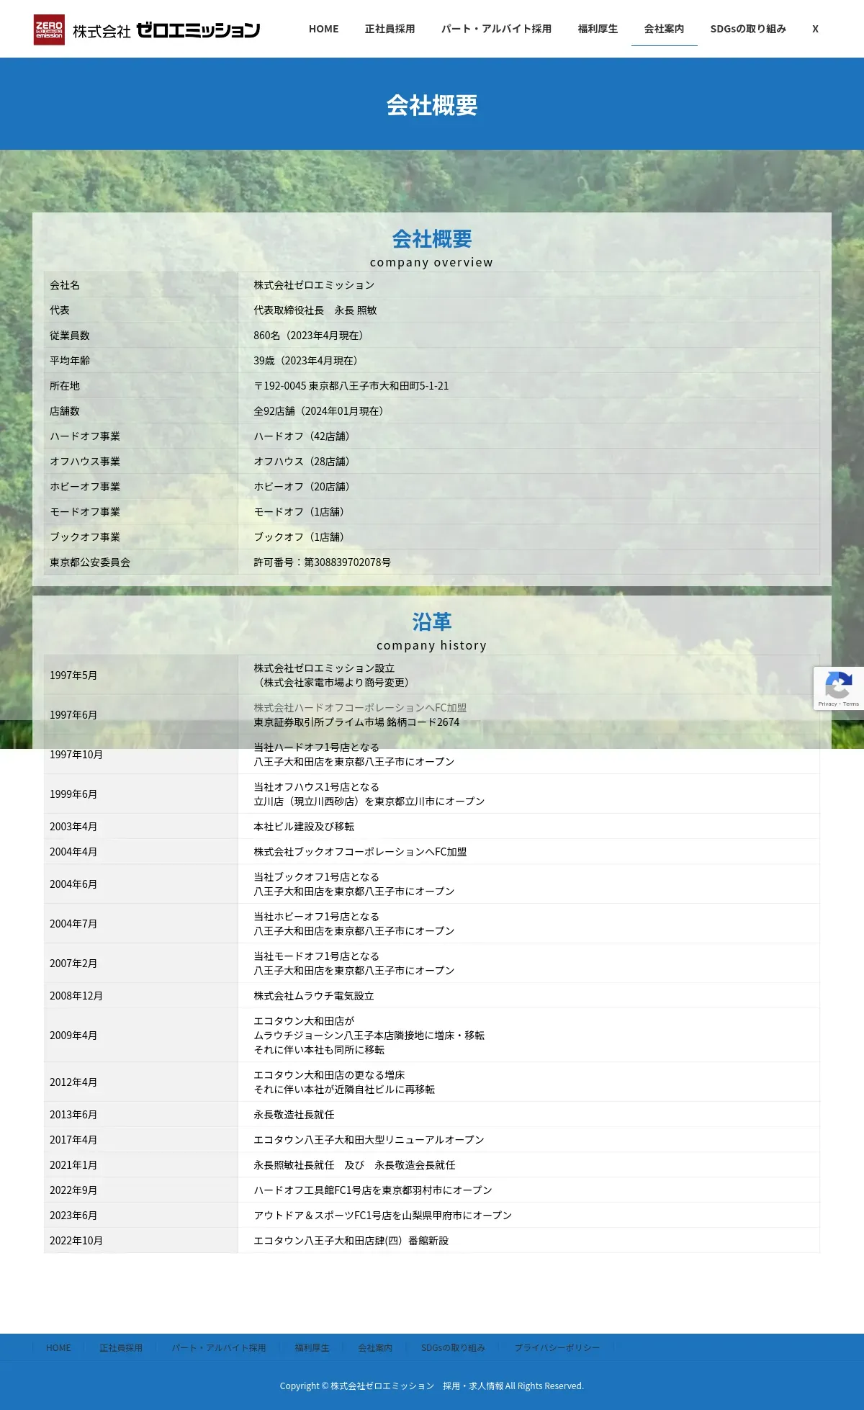The width and height of the screenshot is (864, 1410).
Task: Open 正社員採用 in the top navigation
Action: click(x=390, y=29)
